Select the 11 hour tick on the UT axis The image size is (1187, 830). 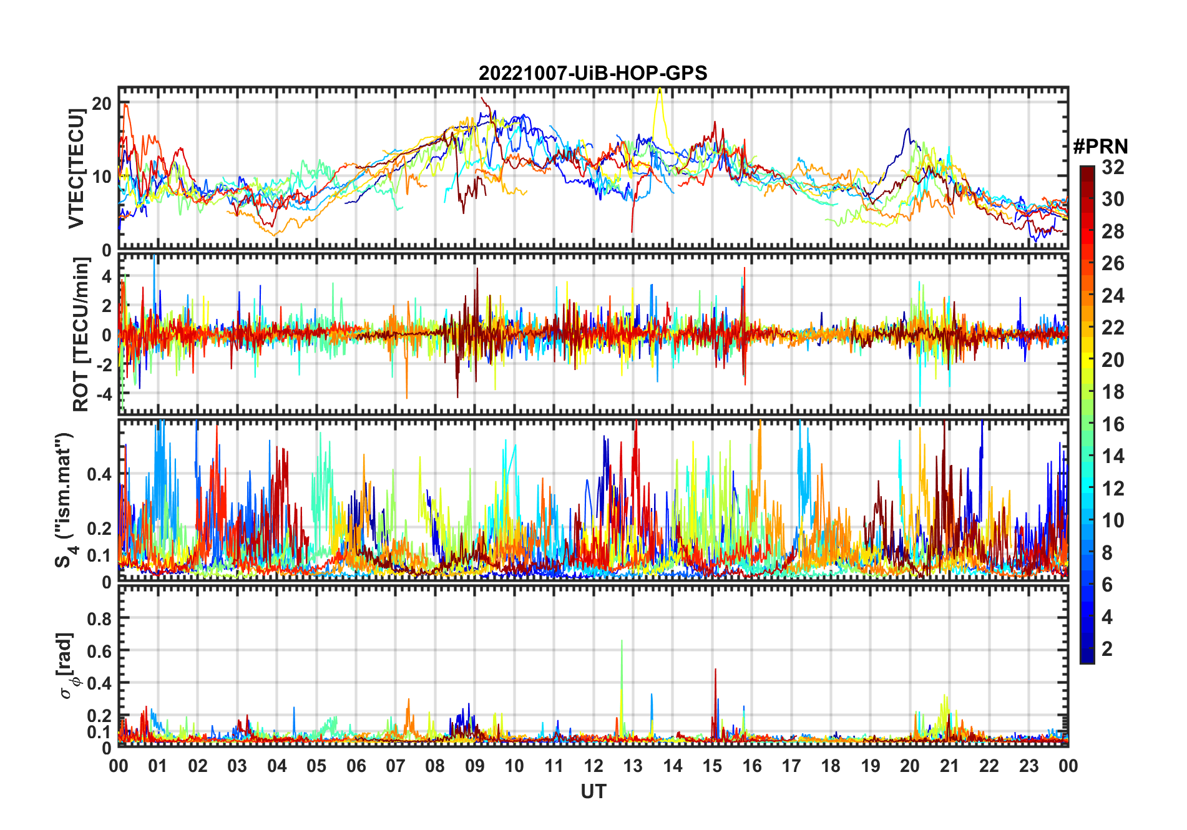coord(554,766)
